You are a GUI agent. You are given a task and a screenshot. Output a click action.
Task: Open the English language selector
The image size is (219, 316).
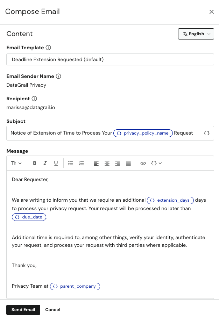tap(196, 34)
